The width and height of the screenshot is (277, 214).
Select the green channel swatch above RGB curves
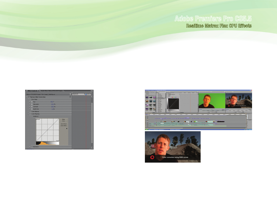174,97
